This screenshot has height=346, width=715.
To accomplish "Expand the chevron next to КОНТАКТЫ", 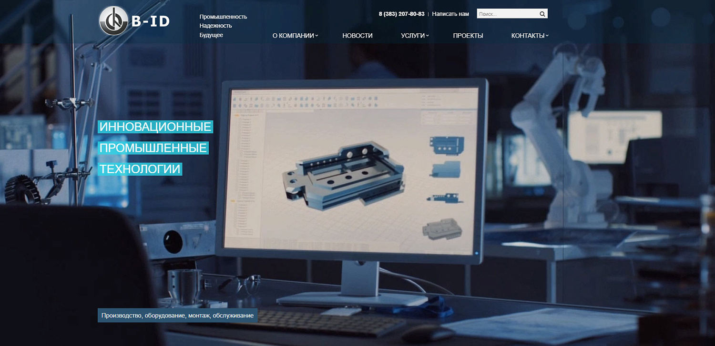I will [547, 36].
